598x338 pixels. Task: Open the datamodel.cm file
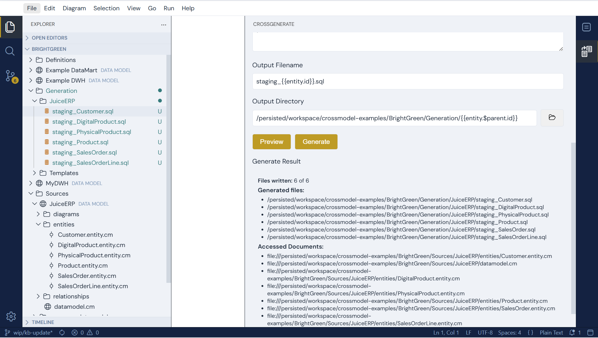(x=74, y=307)
